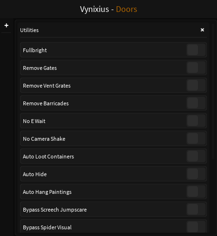The width and height of the screenshot is (217, 236).
Task: Toggle No E Wait option
Action: pyautogui.click(x=196, y=121)
